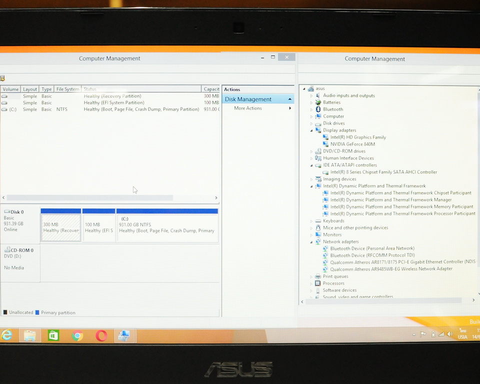This screenshot has width=480, height=384.
Task: Click the Unallocated black legend swatch
Action: coord(5,312)
